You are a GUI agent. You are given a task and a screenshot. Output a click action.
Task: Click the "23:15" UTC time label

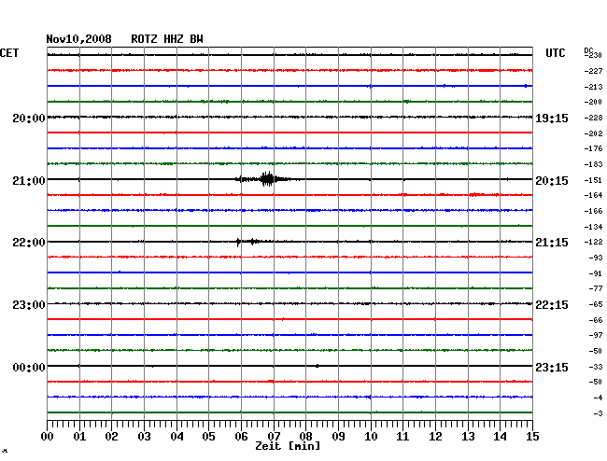click(552, 368)
